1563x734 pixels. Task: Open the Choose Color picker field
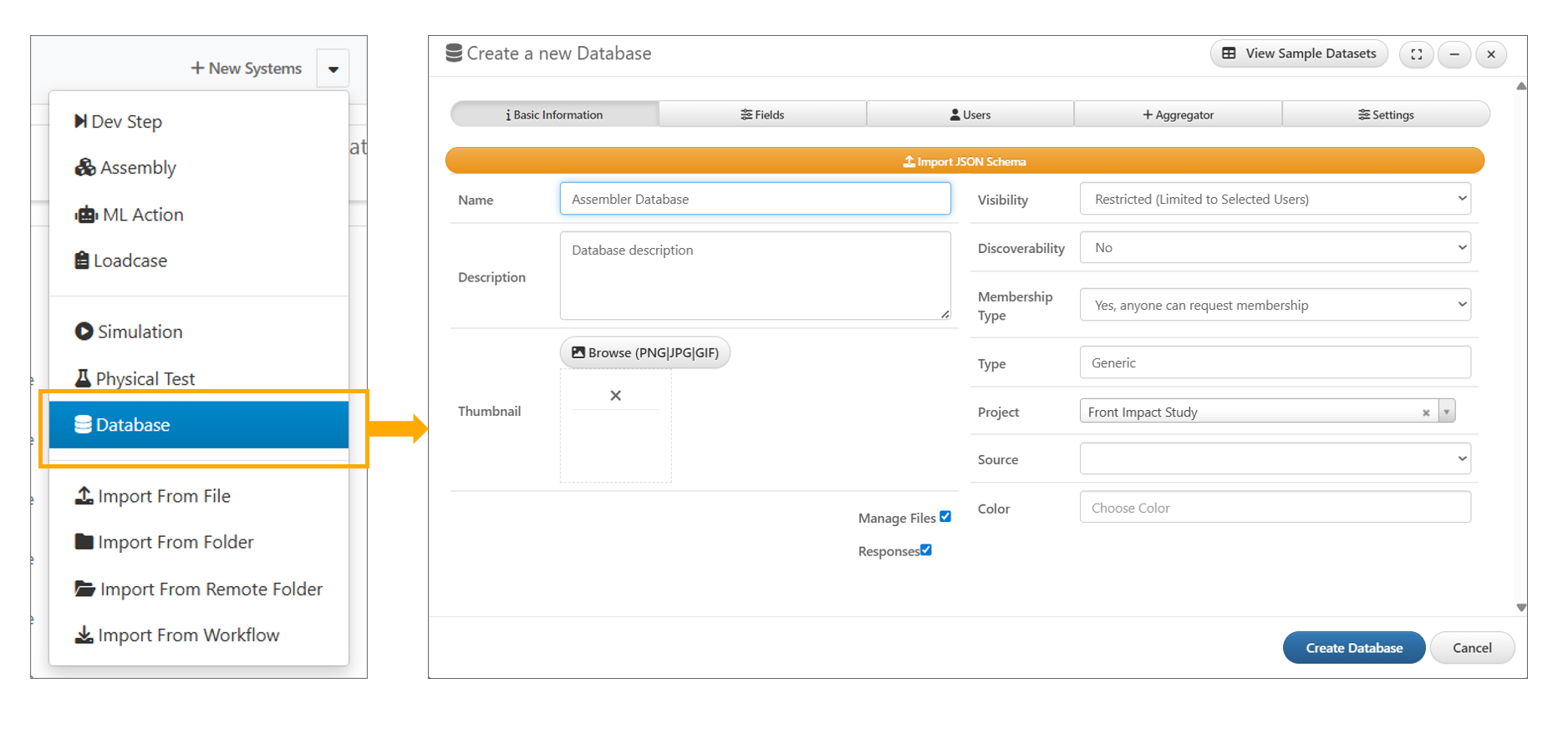[1275, 508]
